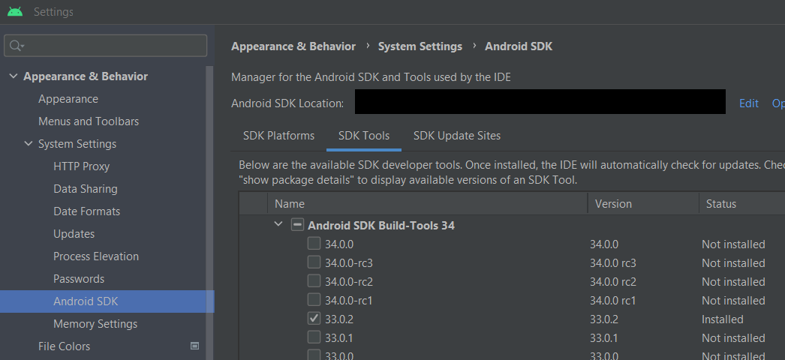Open the SDK Update Sites tab
Viewport: 785px width, 360px height.
[456, 136]
